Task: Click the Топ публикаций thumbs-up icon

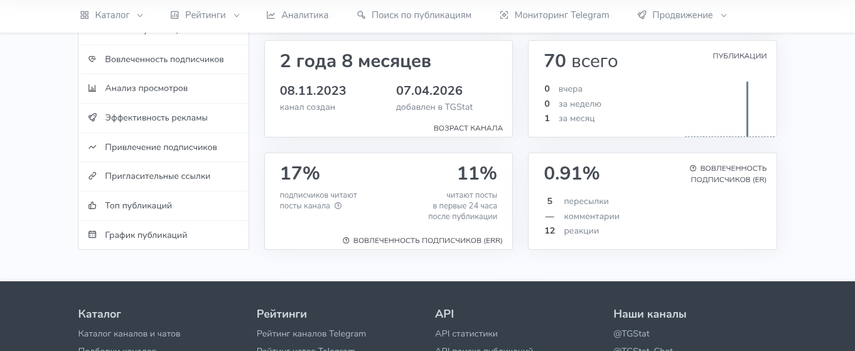Action: 92,205
